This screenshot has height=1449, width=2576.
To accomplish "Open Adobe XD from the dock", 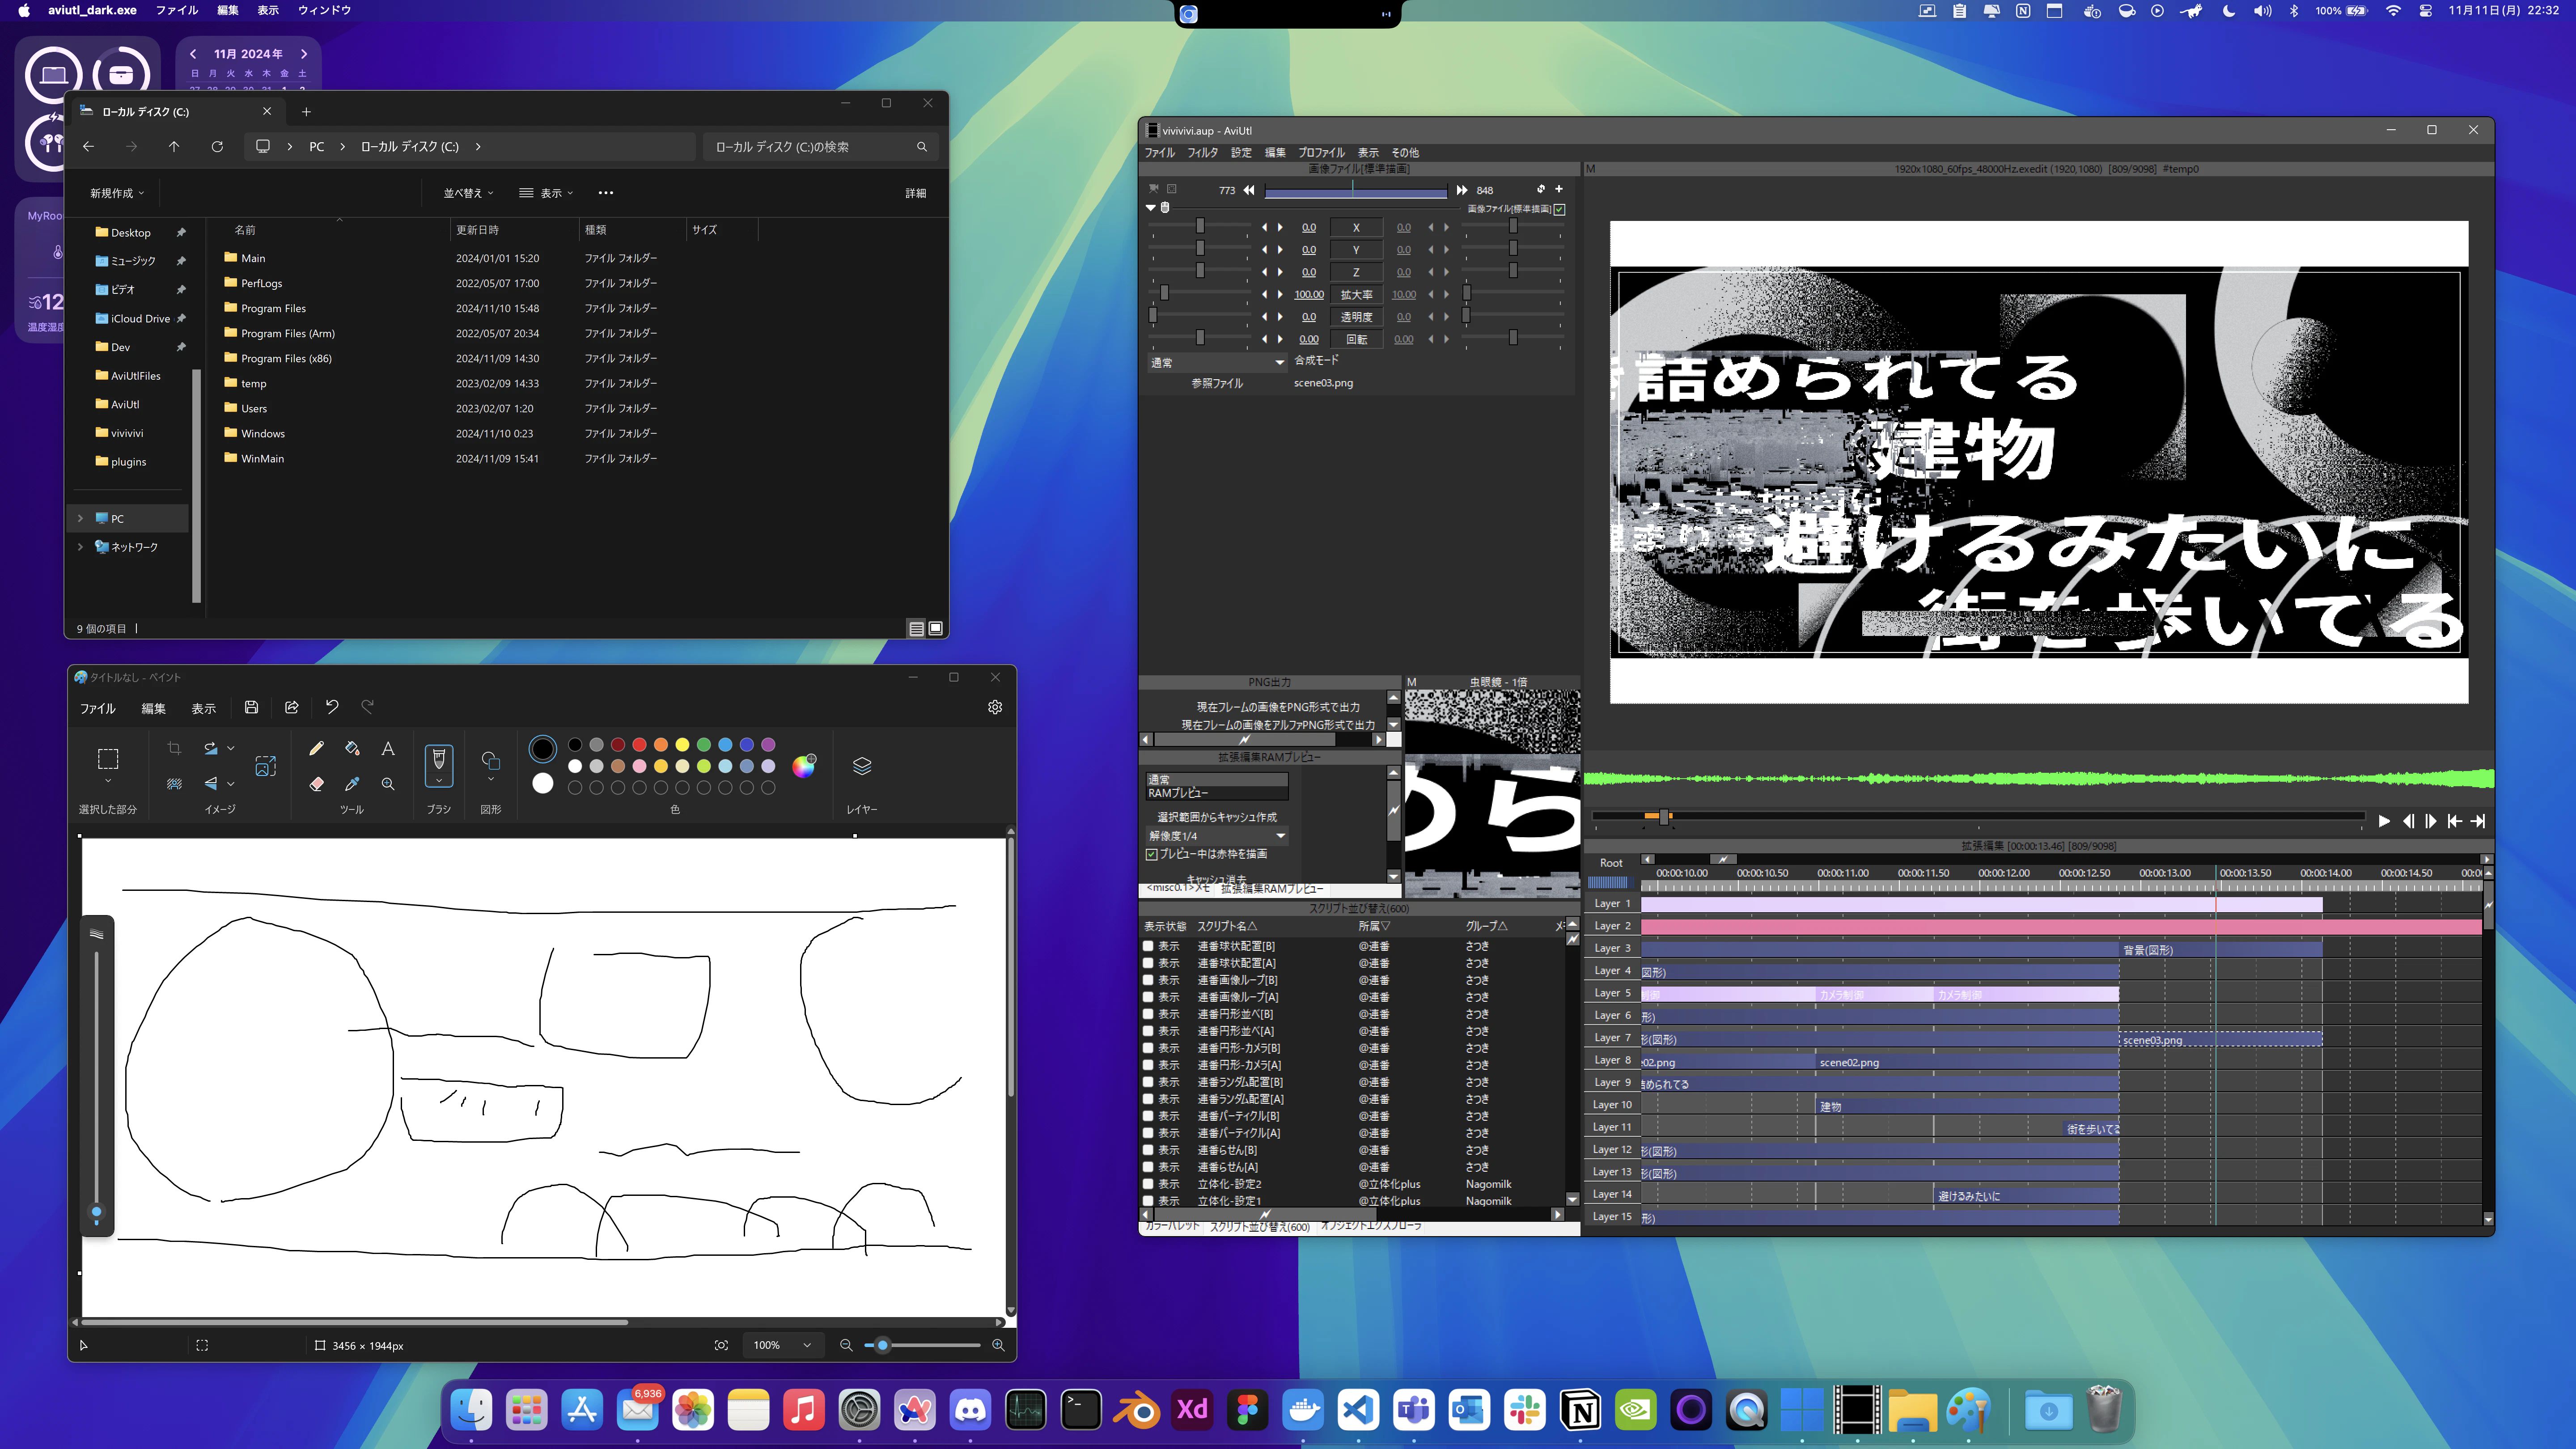I will 1192,1410.
